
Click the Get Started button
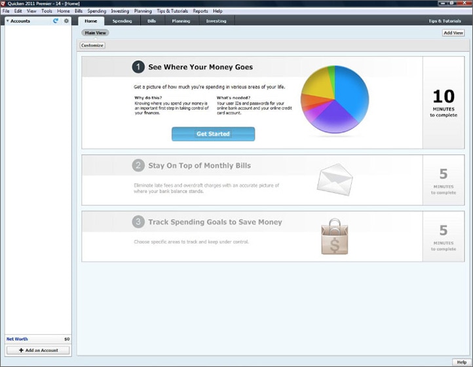click(x=214, y=134)
